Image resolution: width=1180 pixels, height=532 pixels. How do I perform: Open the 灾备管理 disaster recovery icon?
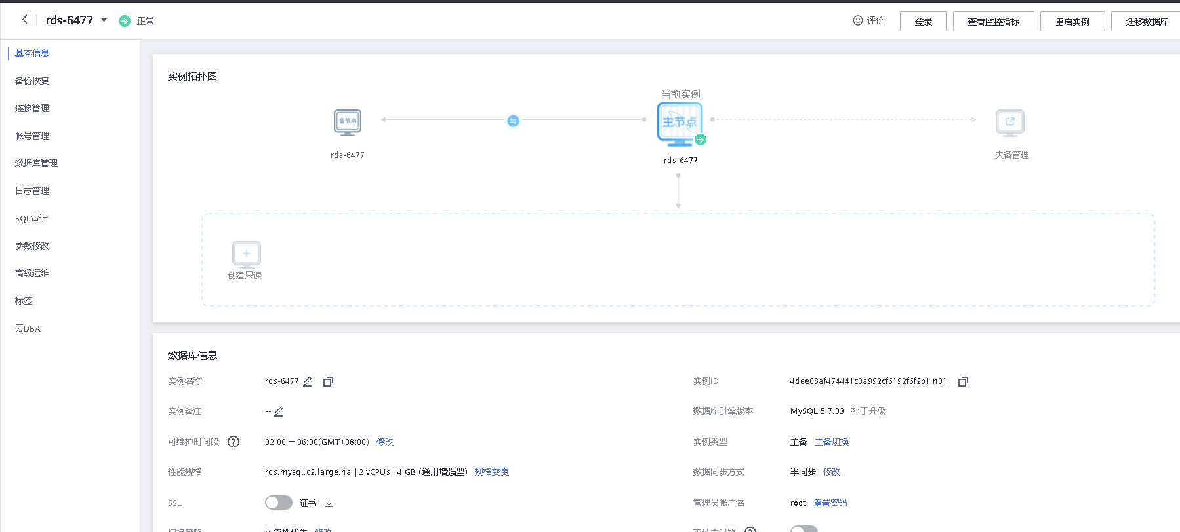[1010, 123]
